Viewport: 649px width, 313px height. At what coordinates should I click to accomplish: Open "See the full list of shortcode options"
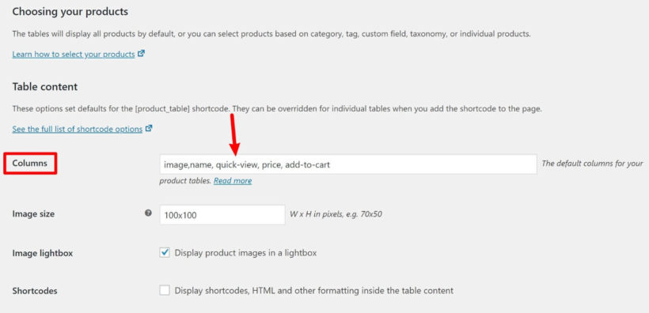point(77,129)
